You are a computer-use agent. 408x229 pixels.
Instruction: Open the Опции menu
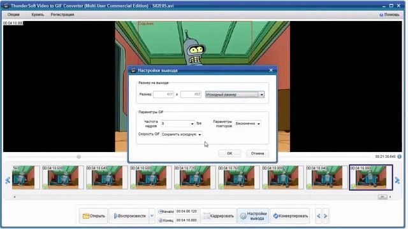tap(13, 15)
